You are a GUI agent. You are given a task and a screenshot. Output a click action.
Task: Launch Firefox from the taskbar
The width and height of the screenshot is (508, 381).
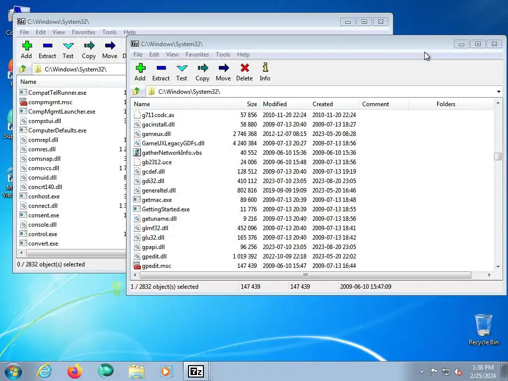tap(74, 371)
